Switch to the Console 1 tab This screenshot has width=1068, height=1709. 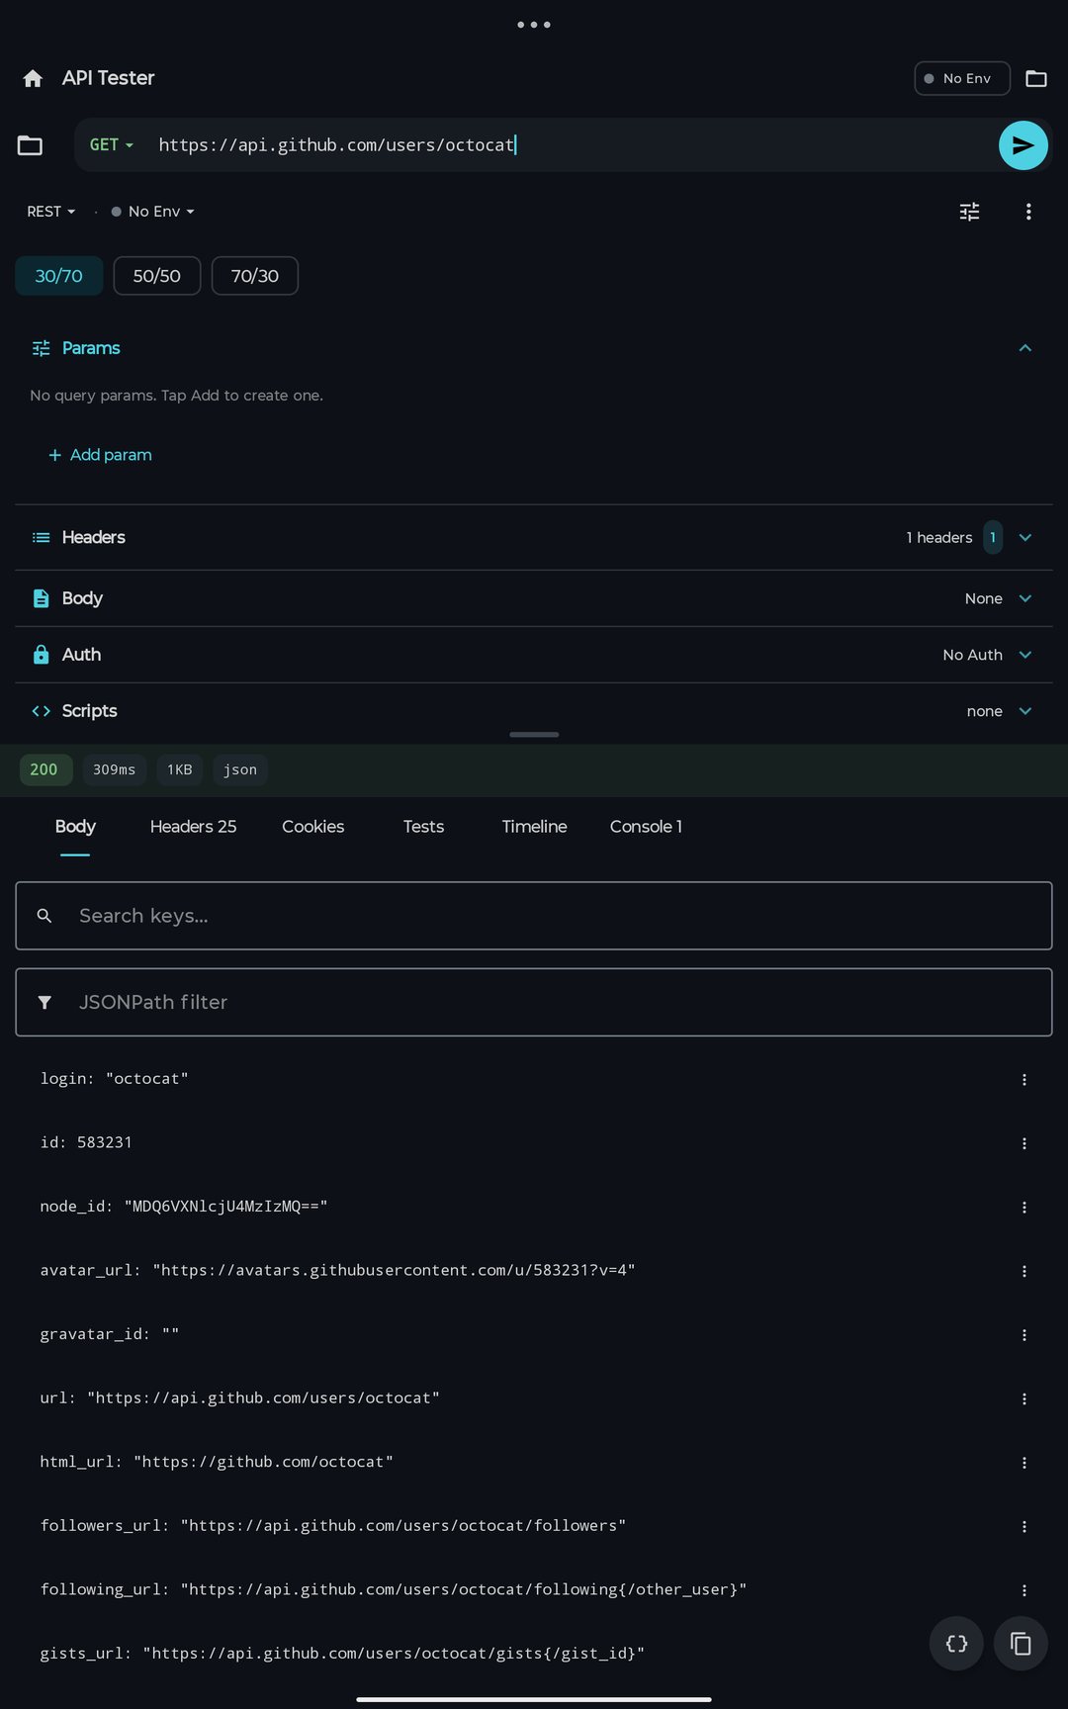pos(646,827)
